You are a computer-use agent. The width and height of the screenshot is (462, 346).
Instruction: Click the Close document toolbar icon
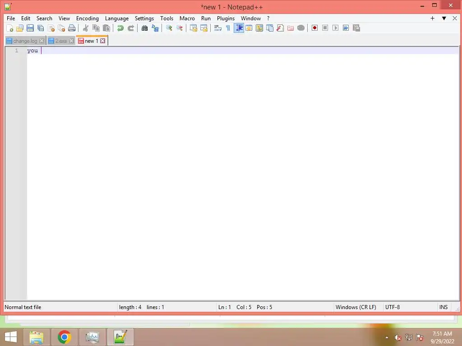51,28
